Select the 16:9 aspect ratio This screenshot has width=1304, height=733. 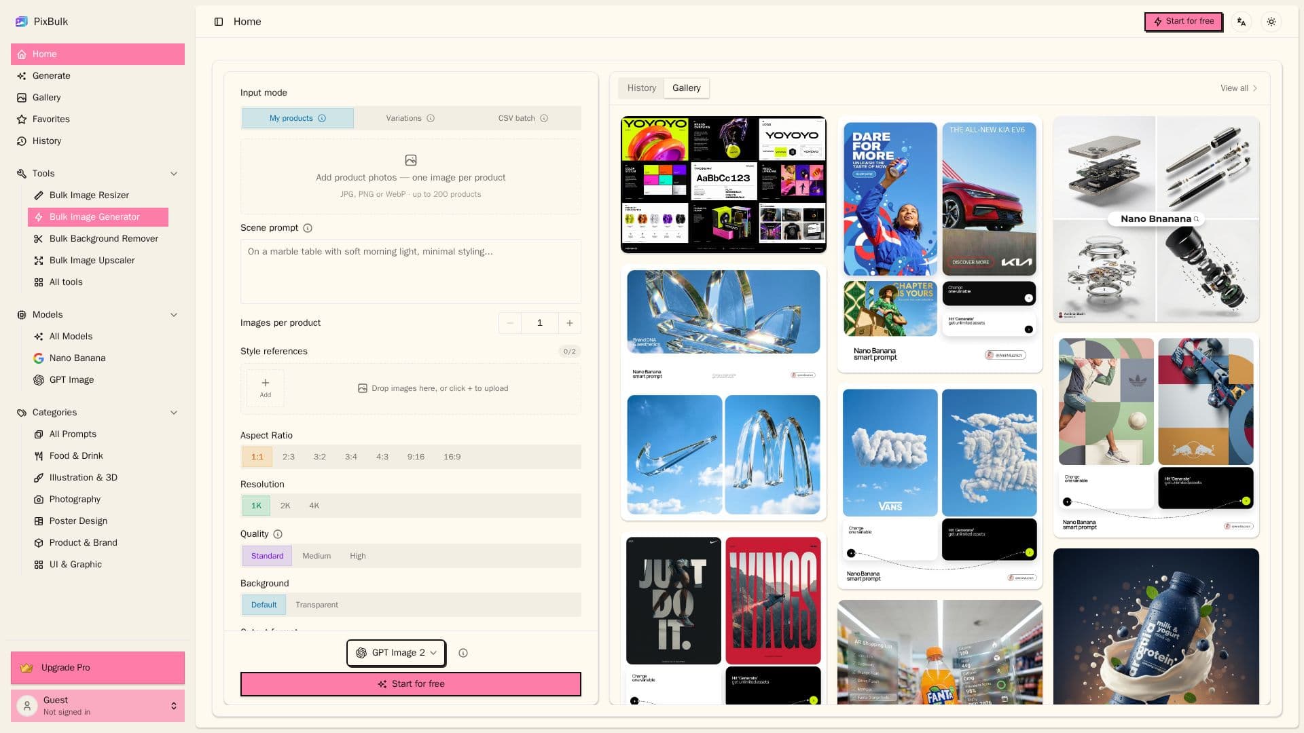pos(452,457)
